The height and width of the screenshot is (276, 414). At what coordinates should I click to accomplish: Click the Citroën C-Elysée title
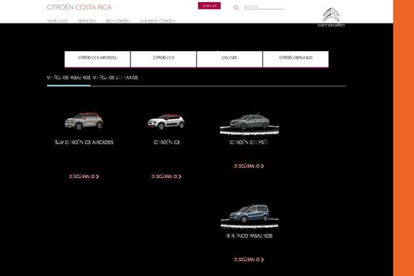point(249,142)
